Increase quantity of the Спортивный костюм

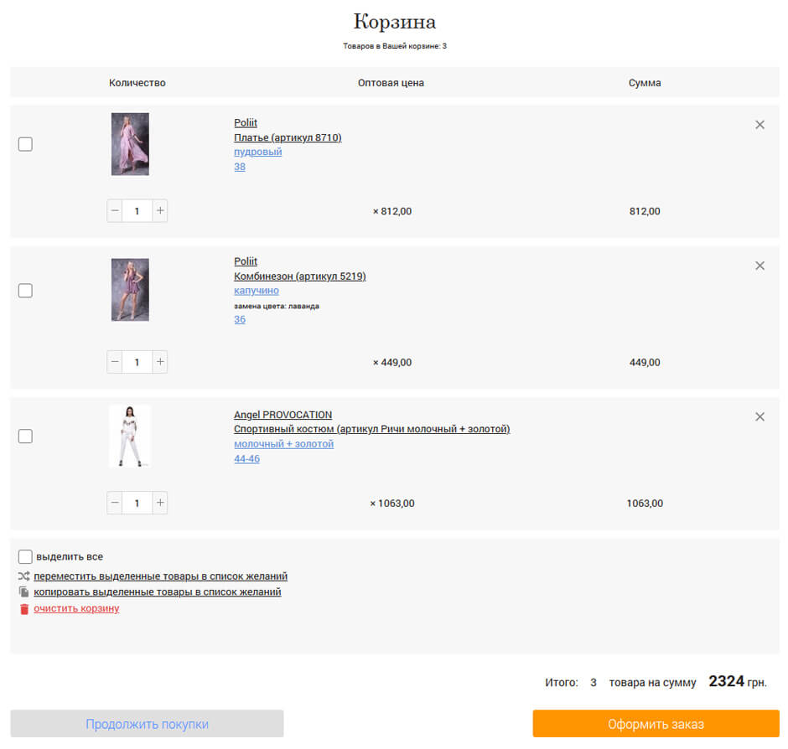(160, 503)
